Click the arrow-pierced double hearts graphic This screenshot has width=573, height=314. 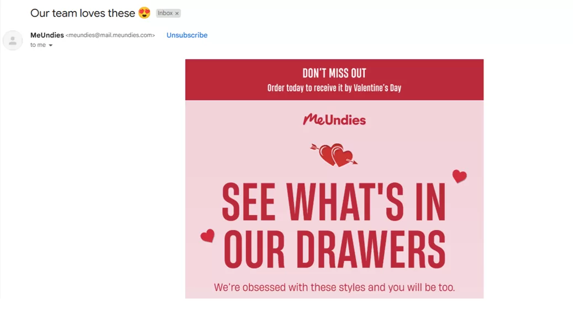(x=335, y=155)
